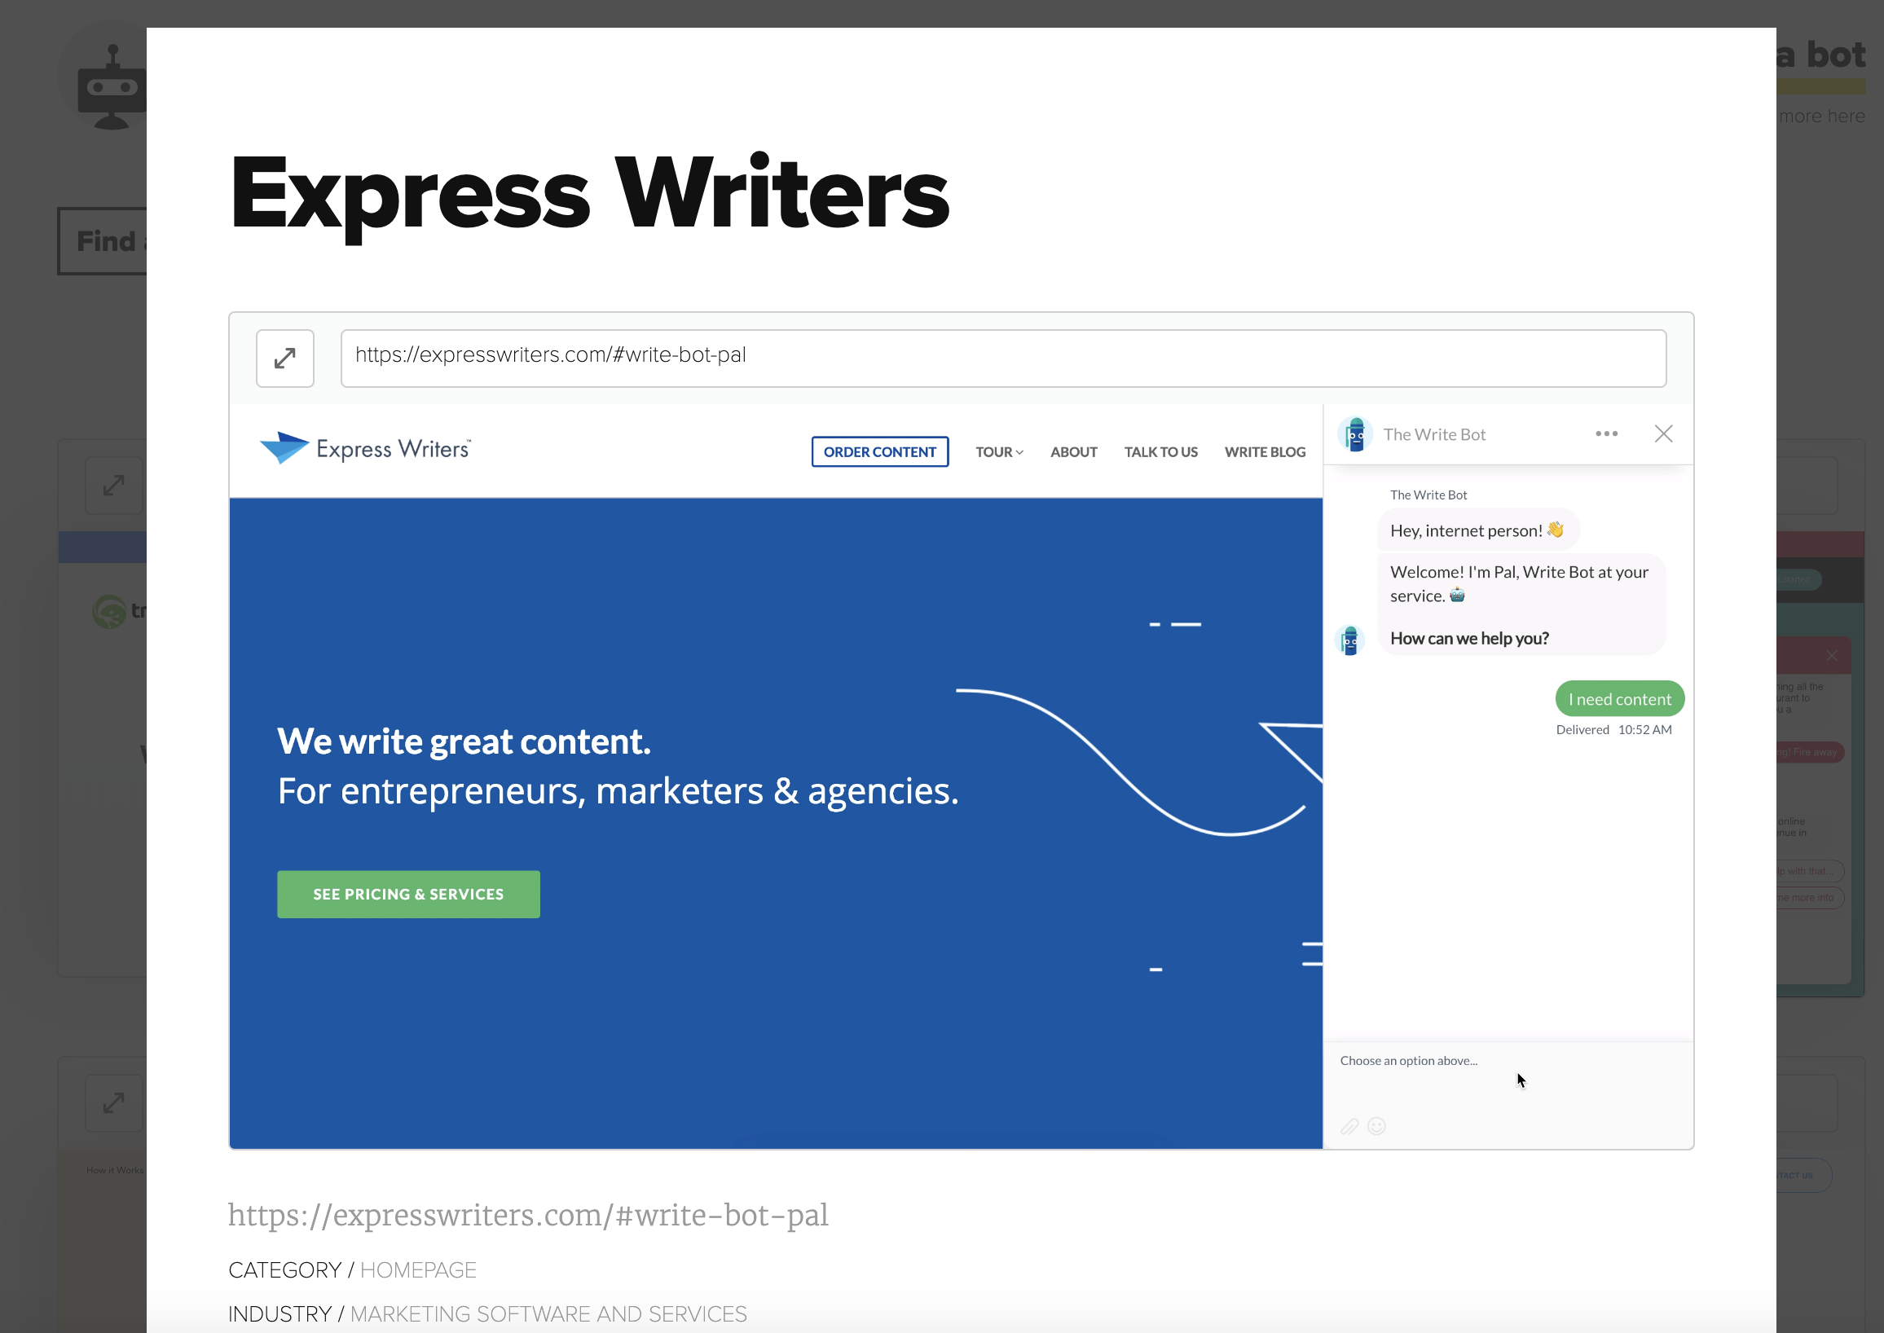Click the HOMEPAGE category link

tap(418, 1269)
